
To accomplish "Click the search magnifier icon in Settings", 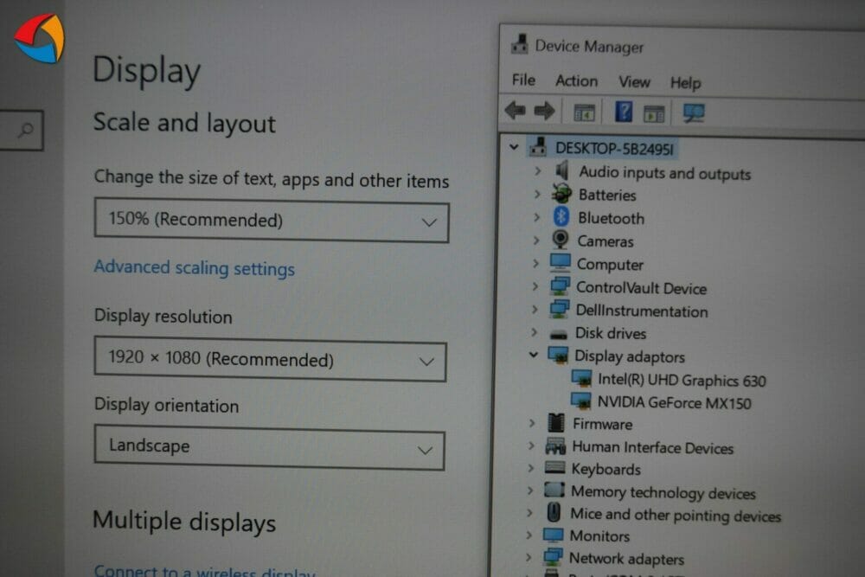I will (x=25, y=131).
